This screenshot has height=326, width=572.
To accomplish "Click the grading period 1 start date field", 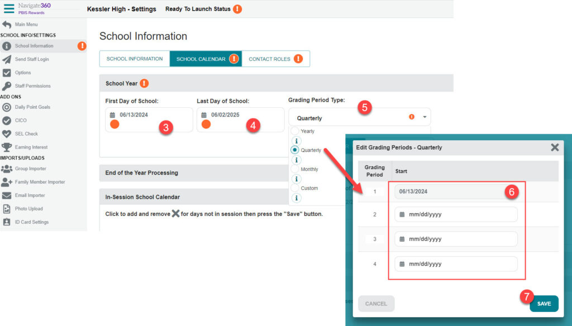I will click(x=456, y=191).
